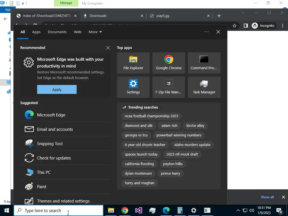
Task: Search trending diamond and silk
Action: click(x=138, y=125)
